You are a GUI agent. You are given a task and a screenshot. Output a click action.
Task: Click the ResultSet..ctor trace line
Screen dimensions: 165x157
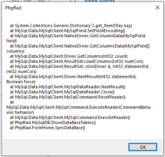[78, 69]
